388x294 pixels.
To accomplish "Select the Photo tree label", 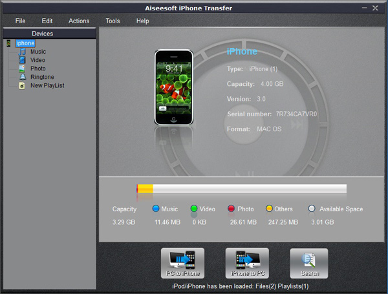I will point(38,68).
